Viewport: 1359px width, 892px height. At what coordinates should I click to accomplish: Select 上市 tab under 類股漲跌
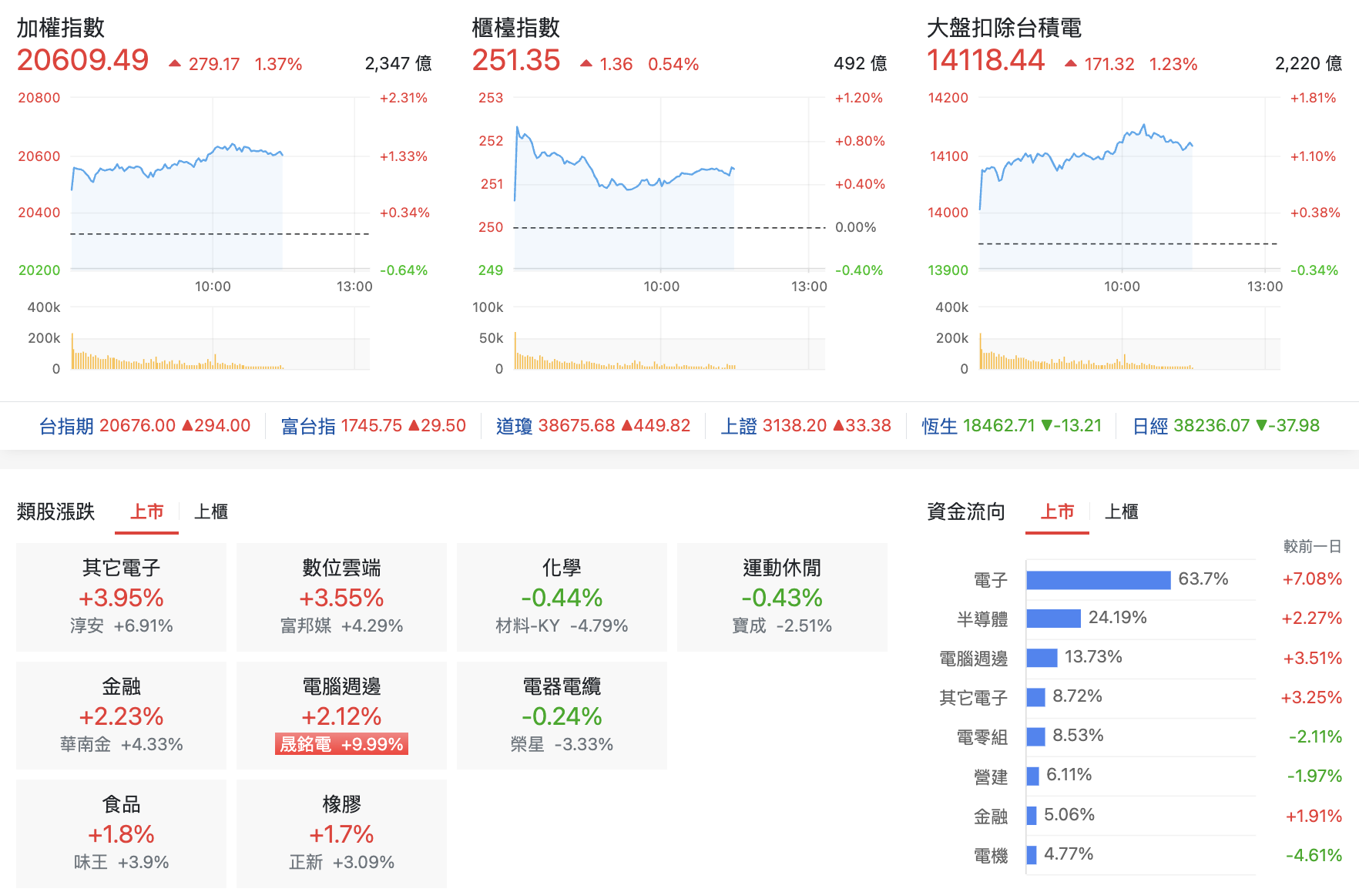[x=146, y=511]
